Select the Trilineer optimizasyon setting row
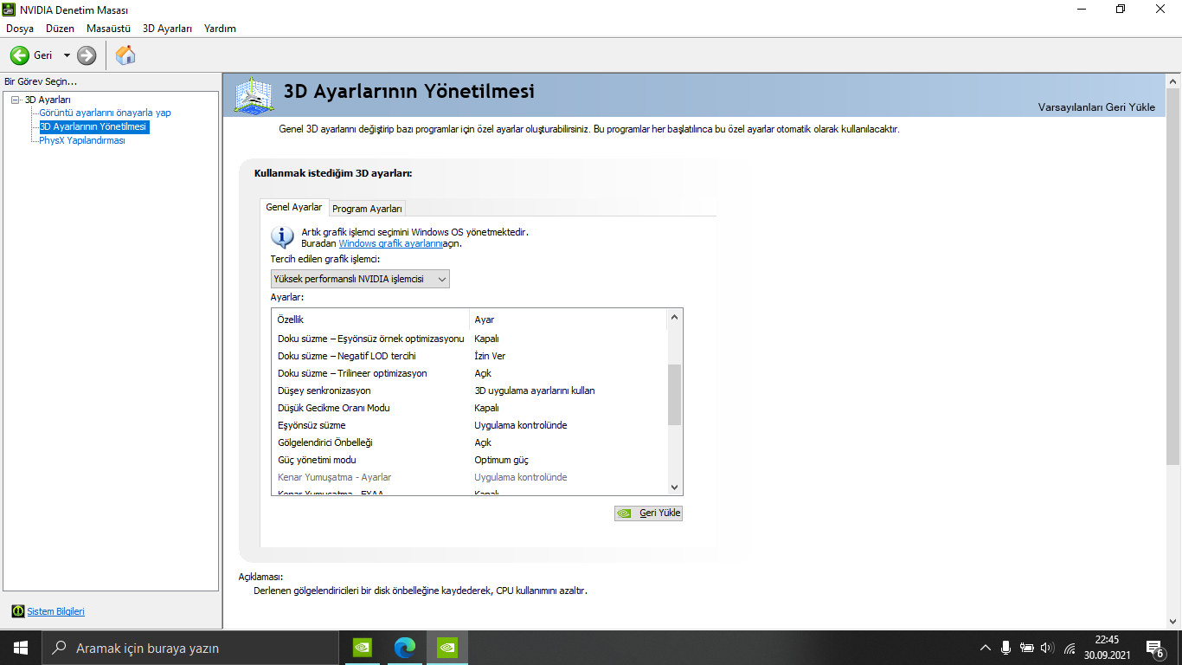The height and width of the screenshot is (665, 1182). click(x=470, y=373)
